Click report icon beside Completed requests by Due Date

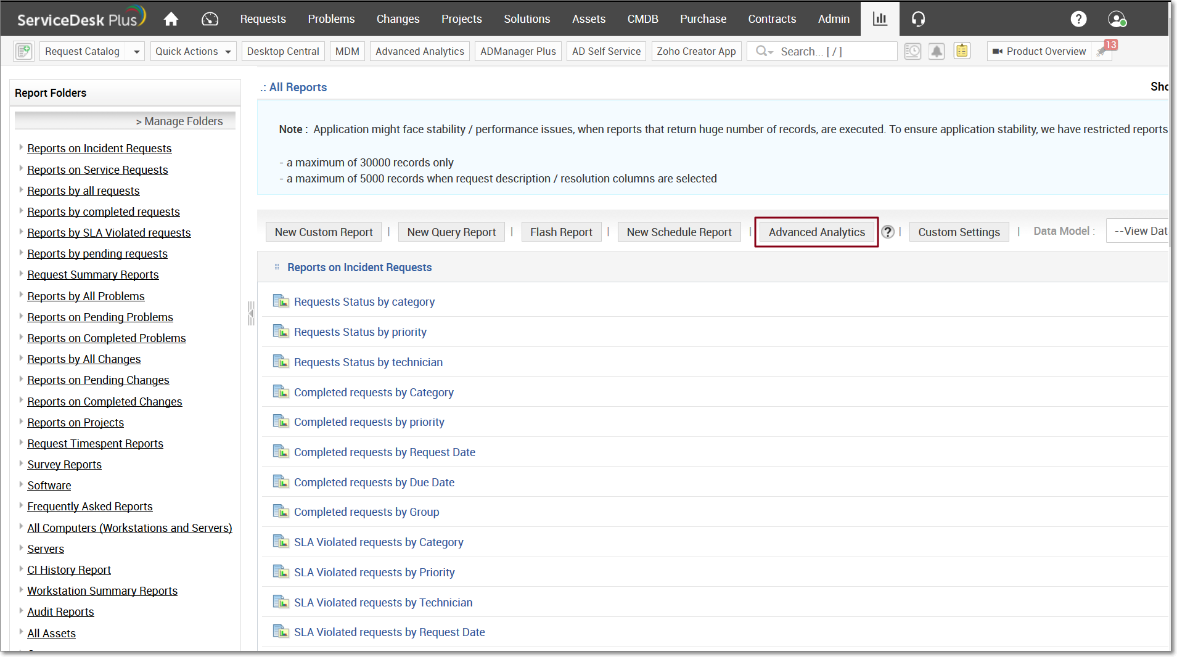tap(281, 481)
